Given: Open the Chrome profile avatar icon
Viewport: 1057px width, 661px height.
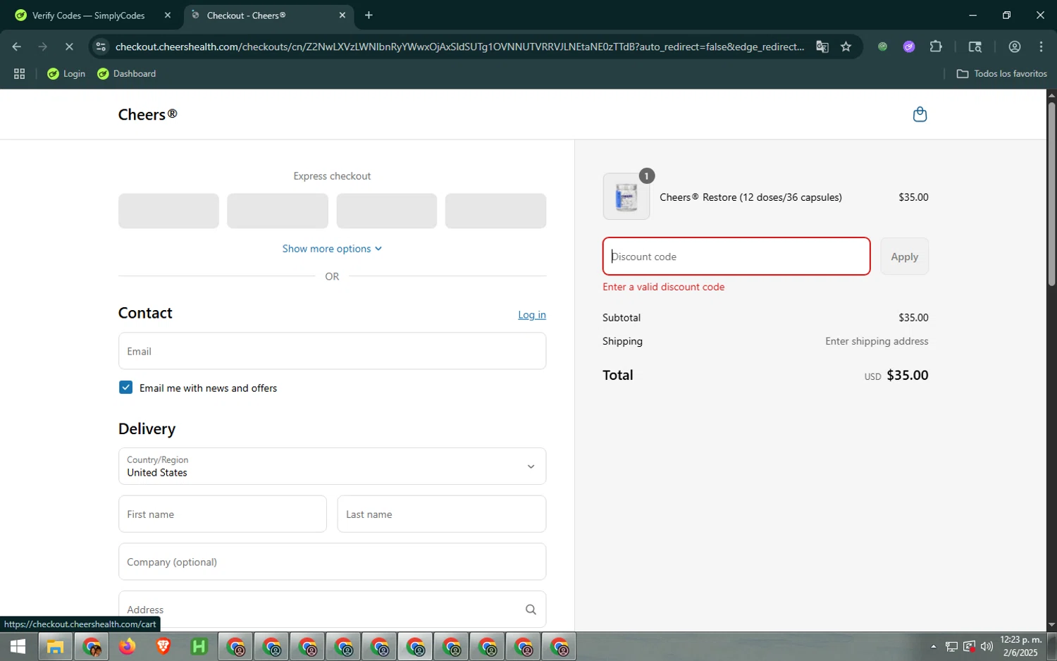Looking at the screenshot, I should pyautogui.click(x=1015, y=47).
